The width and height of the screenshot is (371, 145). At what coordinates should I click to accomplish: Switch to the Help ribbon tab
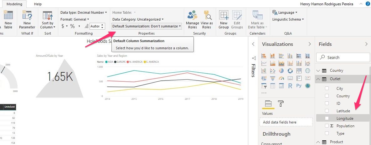click(38, 4)
